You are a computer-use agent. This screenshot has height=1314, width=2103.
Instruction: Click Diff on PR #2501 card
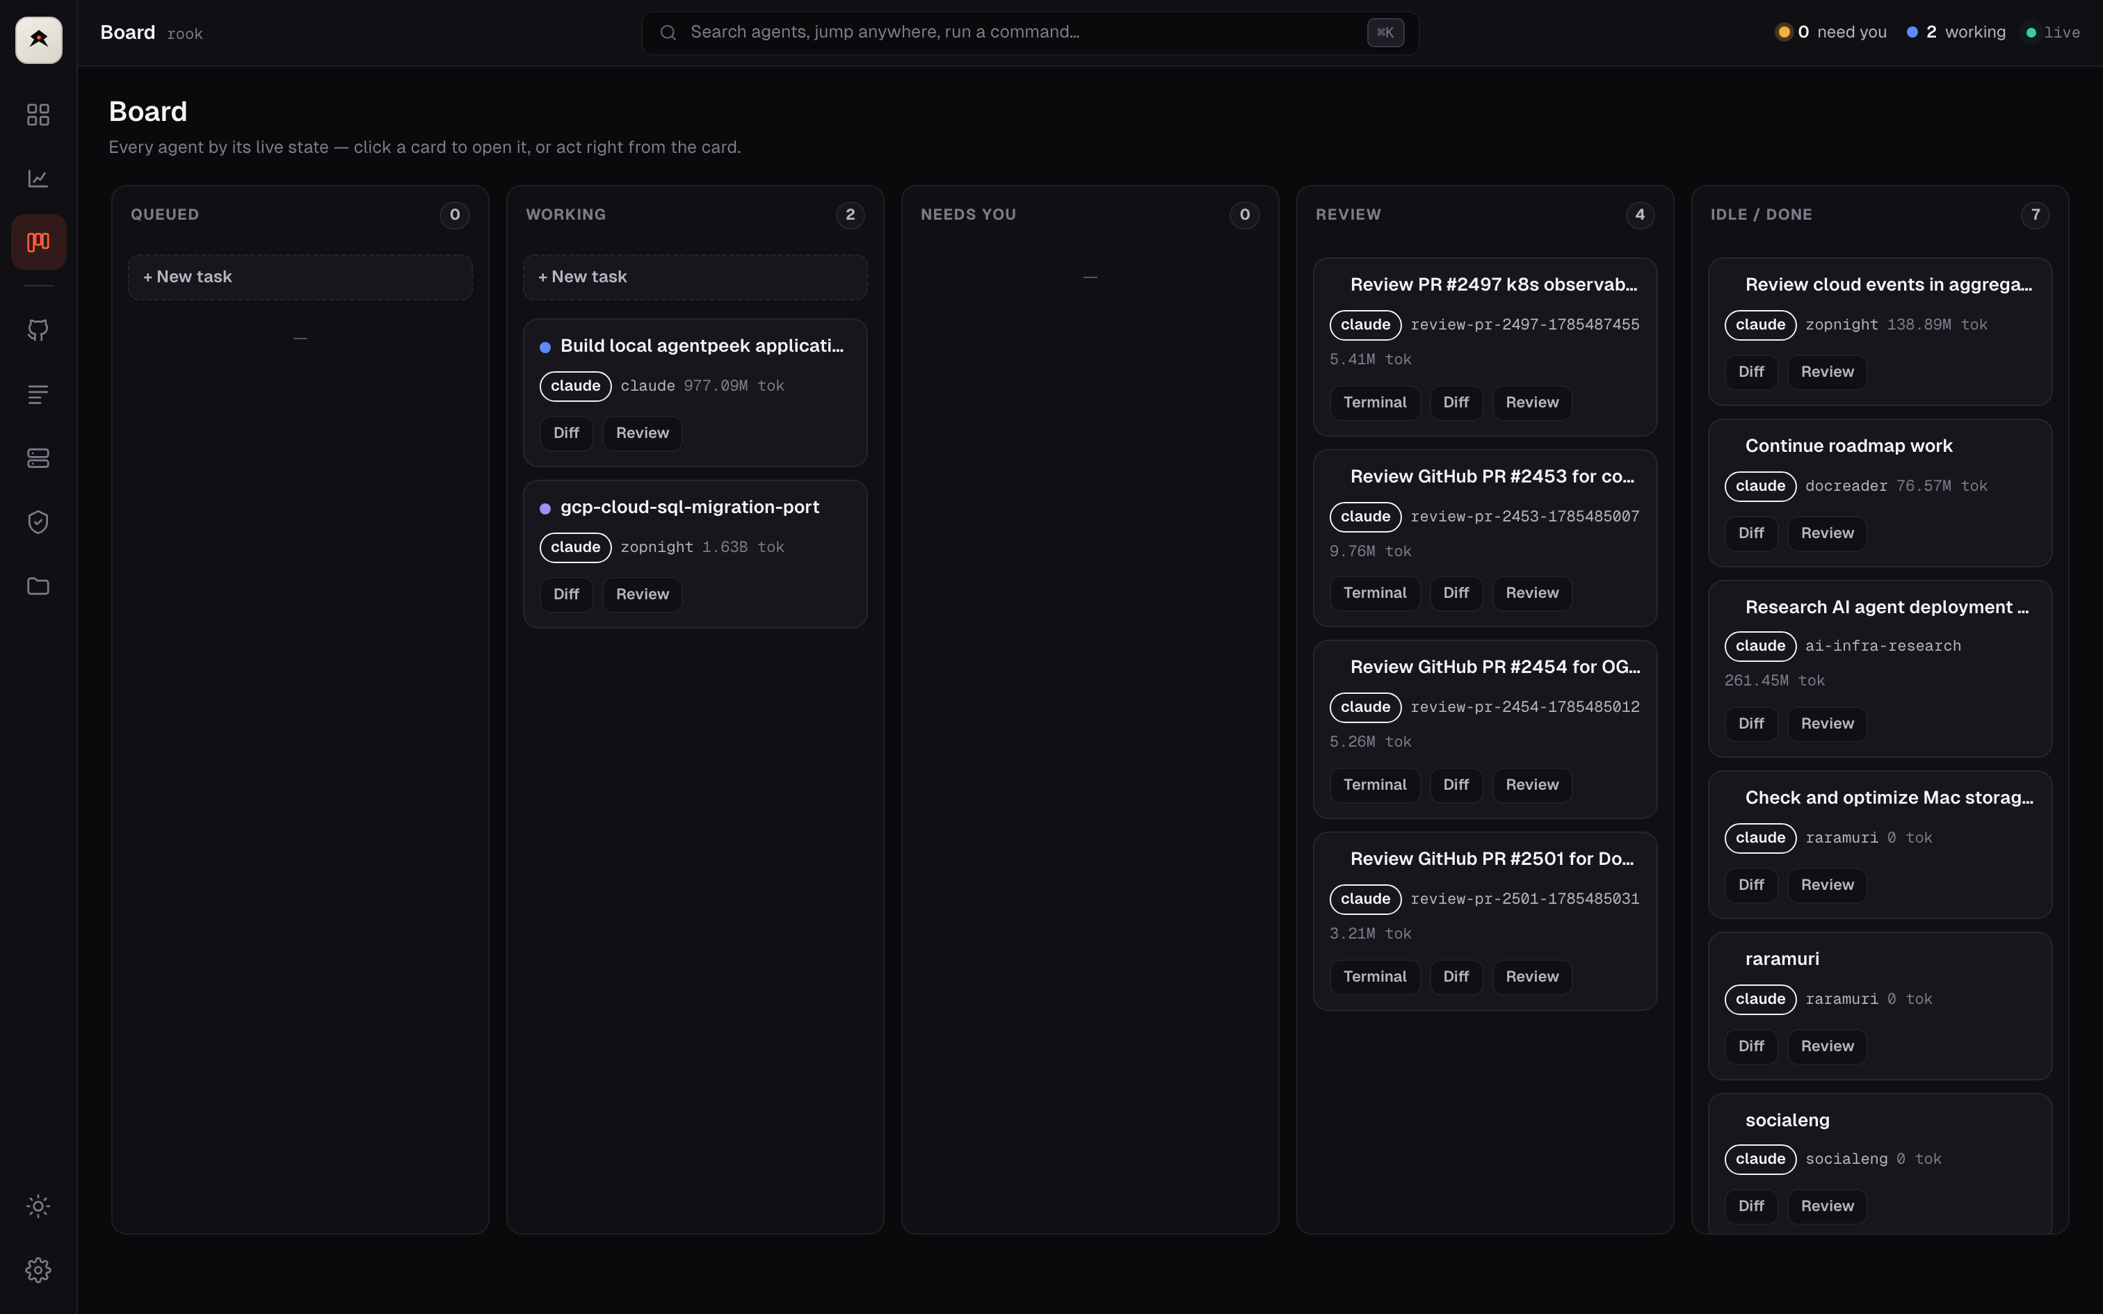1456,977
